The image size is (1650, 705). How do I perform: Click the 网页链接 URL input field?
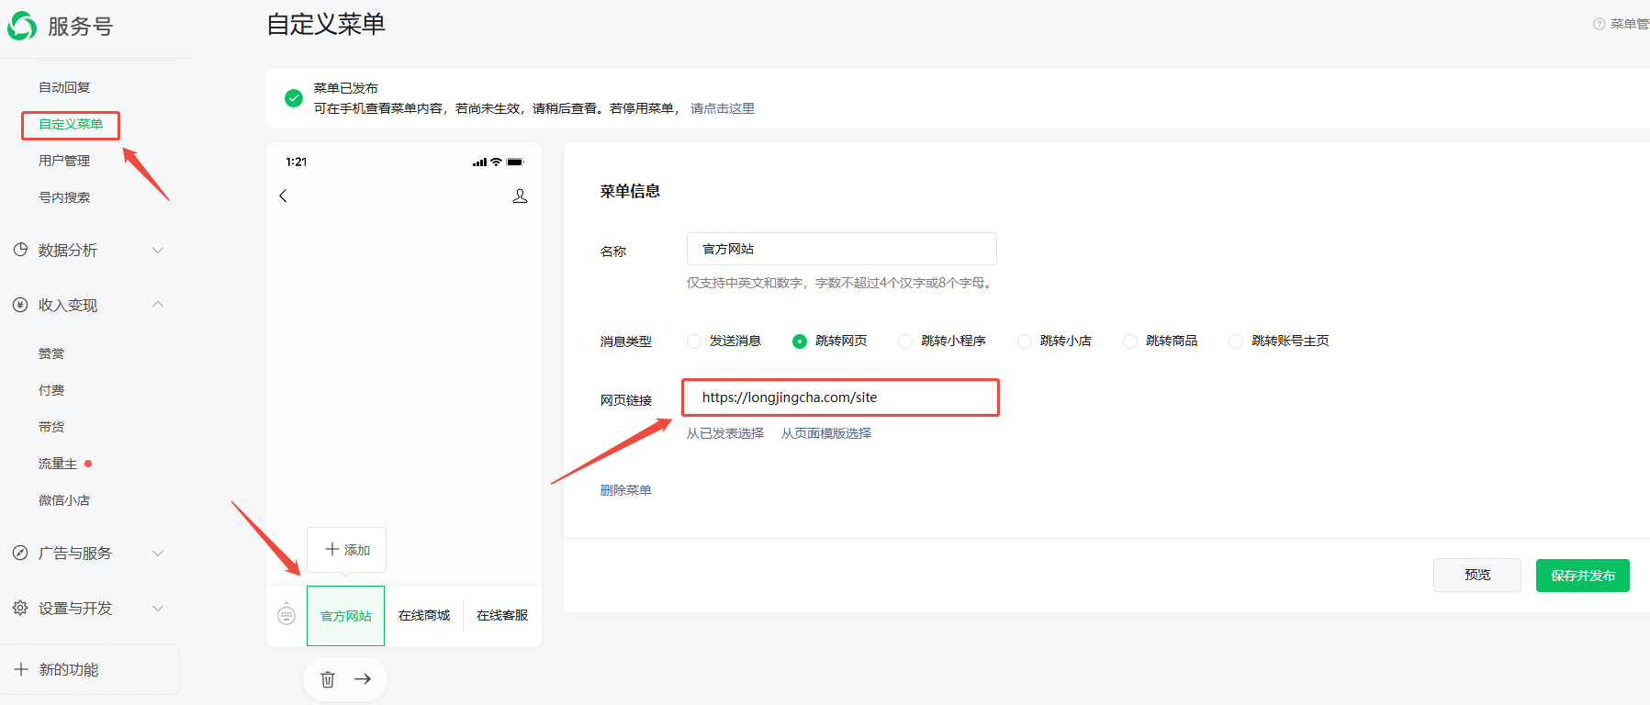point(840,397)
